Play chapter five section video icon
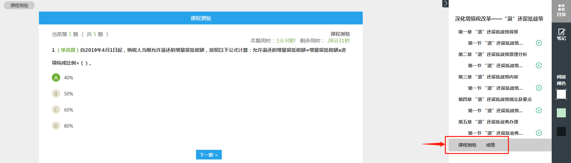The image size is (571, 163). 539,133
